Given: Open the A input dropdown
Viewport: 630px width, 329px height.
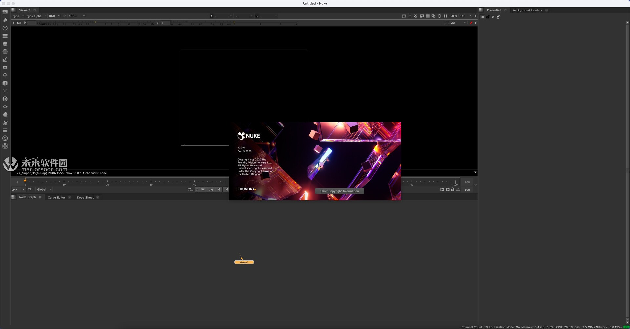Looking at the screenshot, I should coord(221,16).
